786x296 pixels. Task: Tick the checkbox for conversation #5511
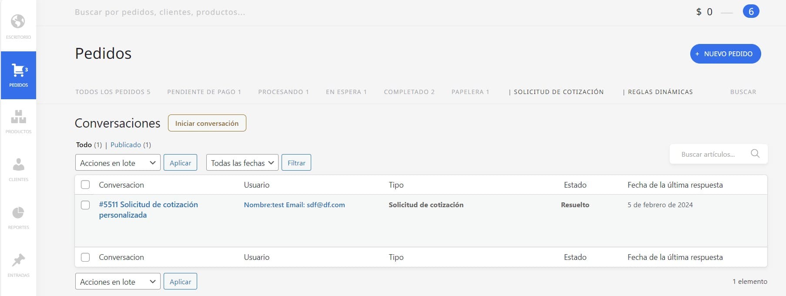(x=85, y=205)
